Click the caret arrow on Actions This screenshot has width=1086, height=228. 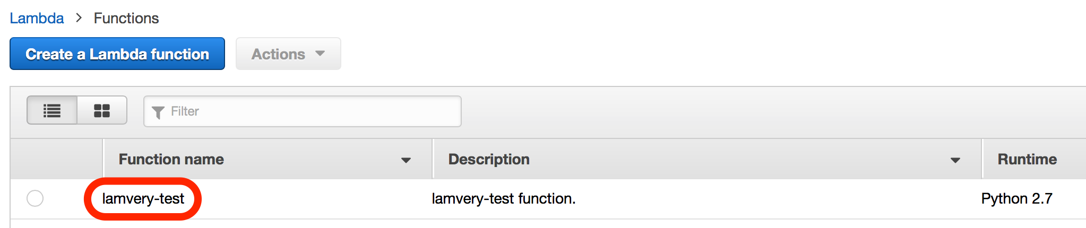click(320, 54)
